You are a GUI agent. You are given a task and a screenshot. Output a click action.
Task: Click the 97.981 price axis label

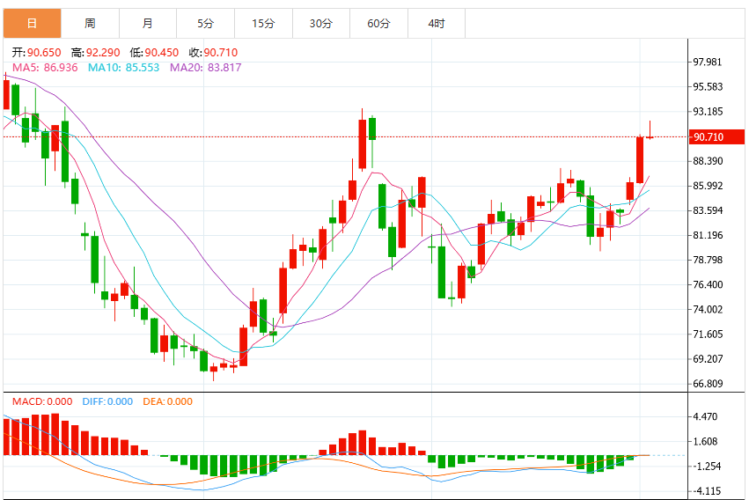[x=708, y=62]
